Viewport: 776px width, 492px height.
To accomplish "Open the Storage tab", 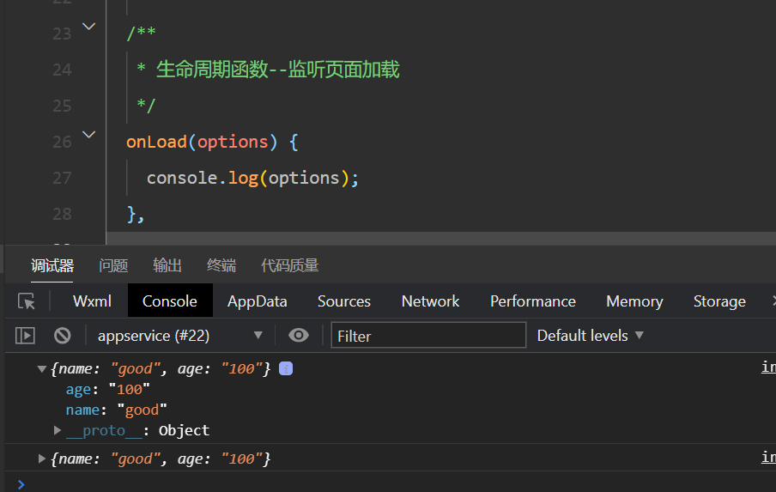I will coord(719,301).
